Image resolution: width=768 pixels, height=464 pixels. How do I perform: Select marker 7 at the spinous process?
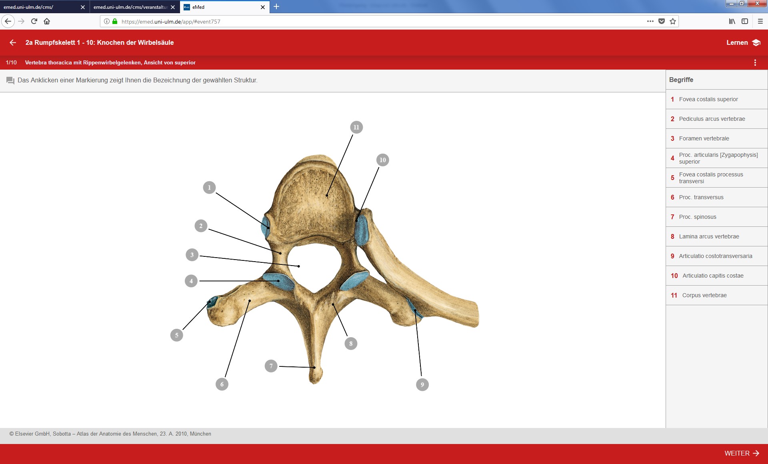pyautogui.click(x=271, y=366)
